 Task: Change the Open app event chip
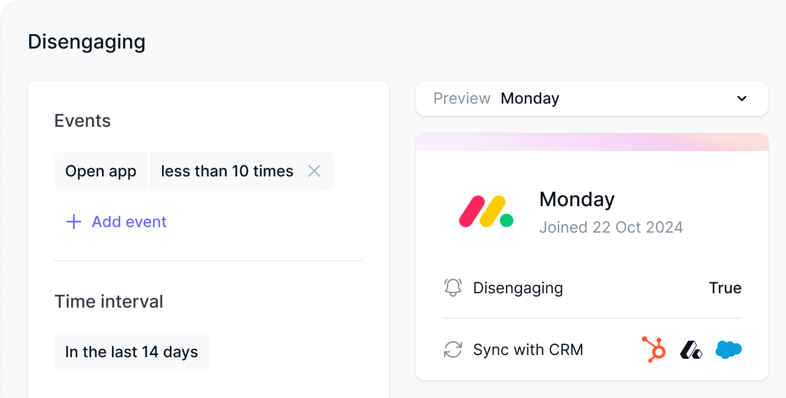(x=101, y=171)
